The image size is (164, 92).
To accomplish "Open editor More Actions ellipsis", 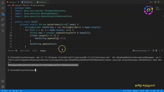I will (161, 2).
